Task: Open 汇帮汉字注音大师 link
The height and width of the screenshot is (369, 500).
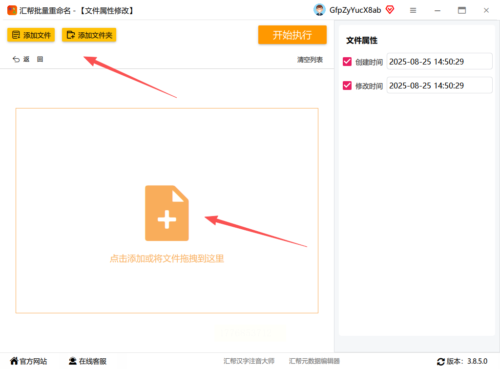Action: [x=249, y=361]
